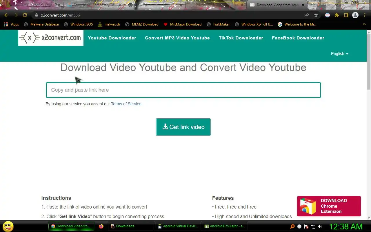
Task: Click the 12:38 AM clock
Action: point(346,226)
